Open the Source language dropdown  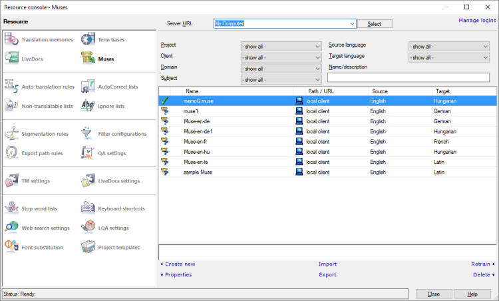[448, 47]
